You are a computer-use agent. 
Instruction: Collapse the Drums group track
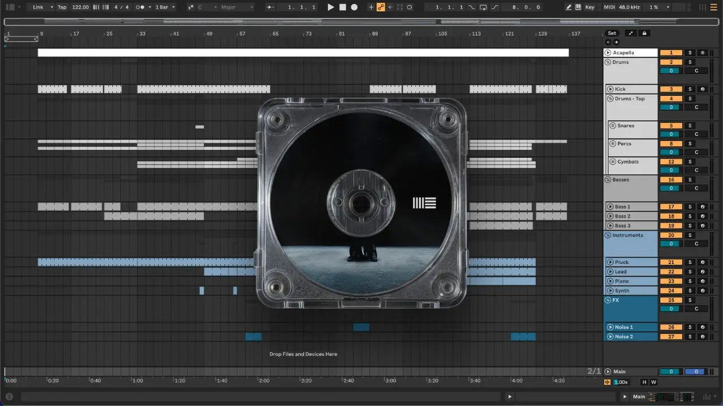coord(608,62)
